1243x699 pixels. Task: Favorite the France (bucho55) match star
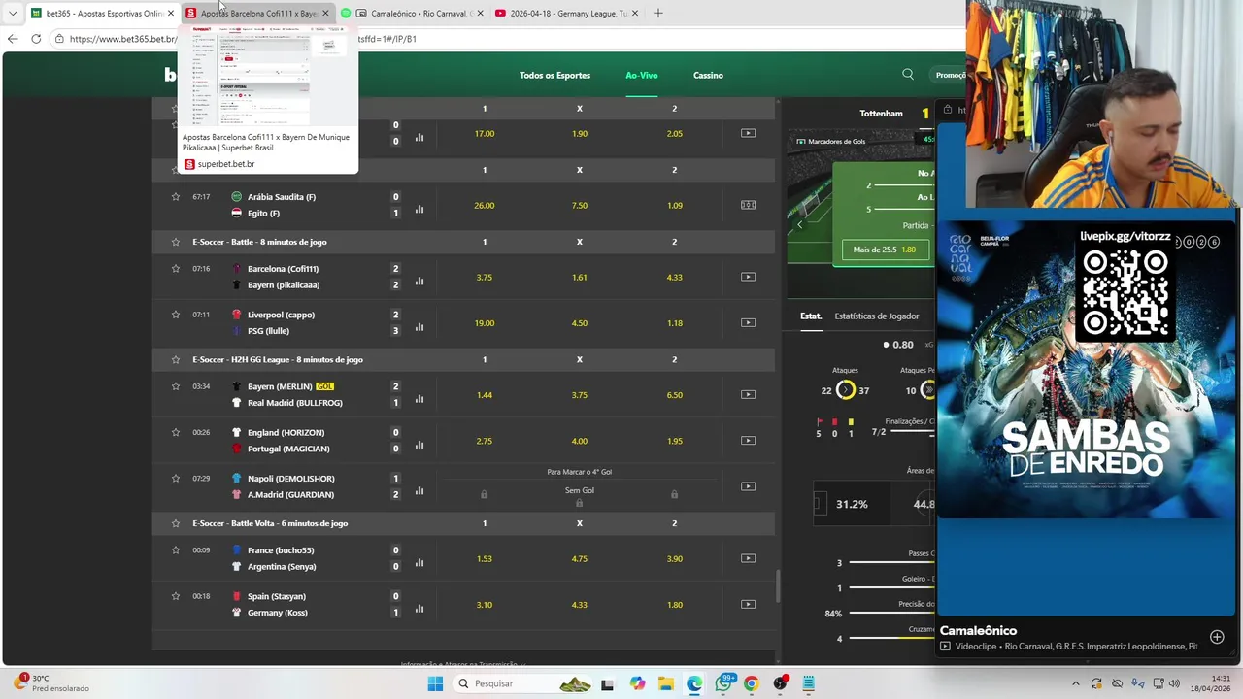click(176, 550)
